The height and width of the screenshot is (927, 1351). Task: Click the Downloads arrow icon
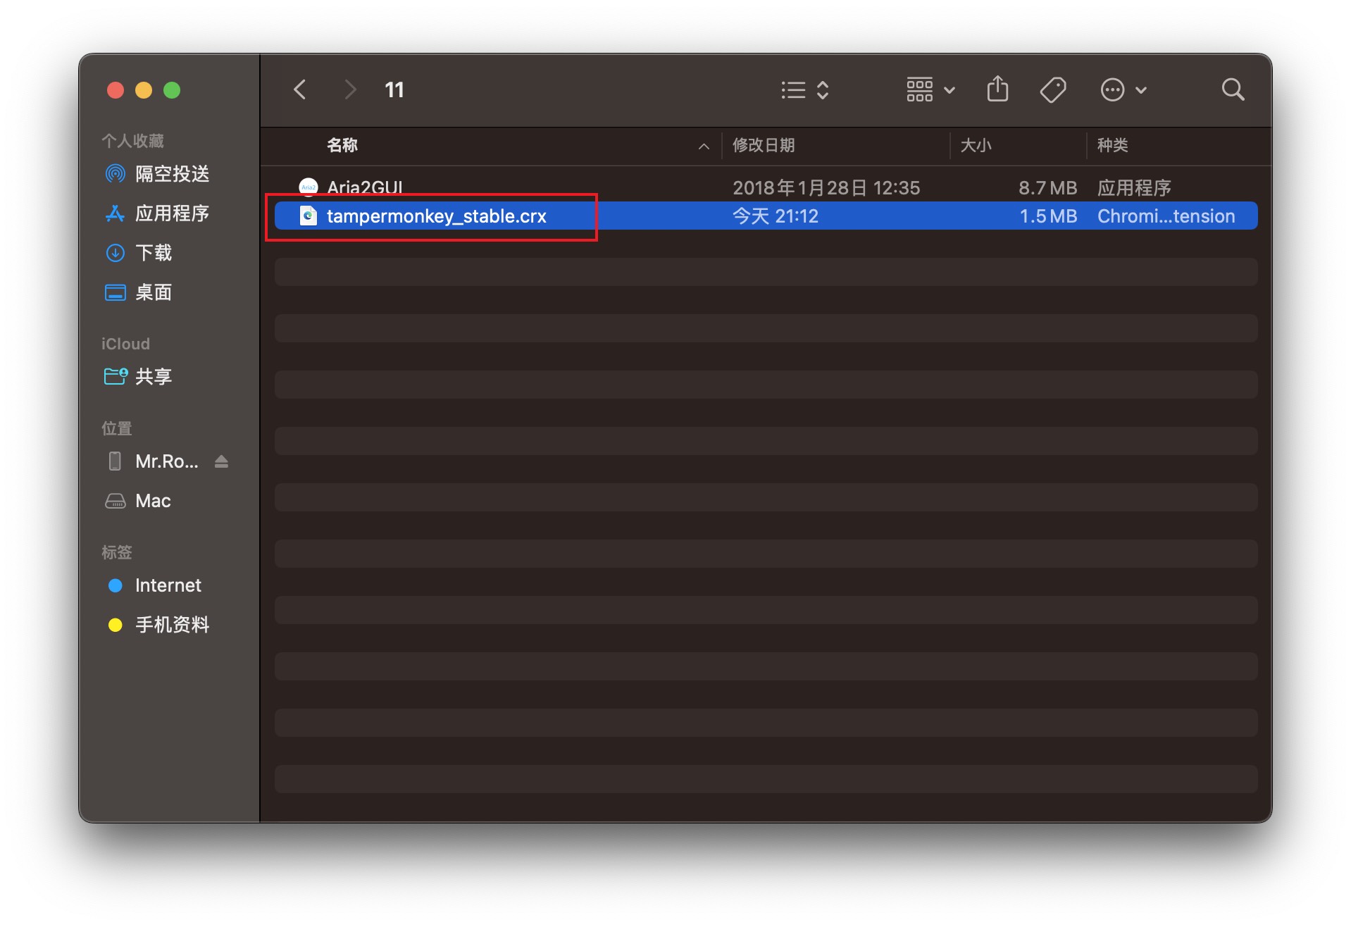[x=115, y=252]
